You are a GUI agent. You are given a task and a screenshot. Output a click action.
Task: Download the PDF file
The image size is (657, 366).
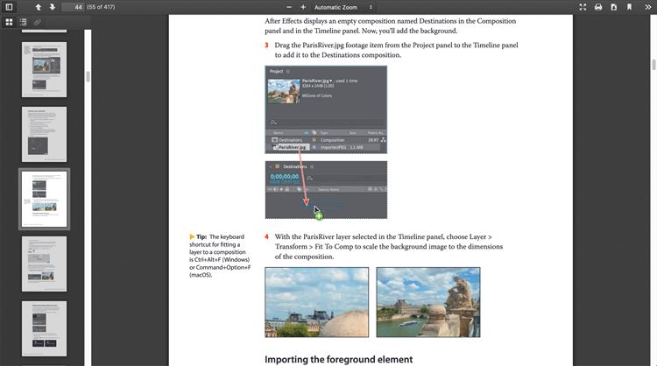614,7
